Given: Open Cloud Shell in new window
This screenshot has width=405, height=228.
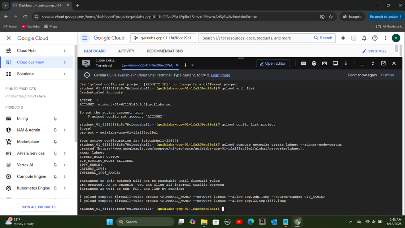Looking at the screenshot, I should click(383, 63).
